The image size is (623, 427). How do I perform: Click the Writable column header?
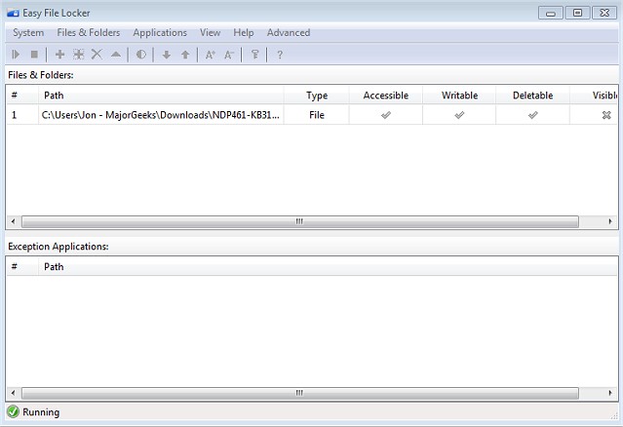click(459, 96)
